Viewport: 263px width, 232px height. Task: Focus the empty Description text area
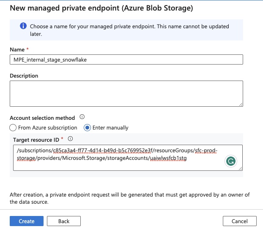(126, 93)
